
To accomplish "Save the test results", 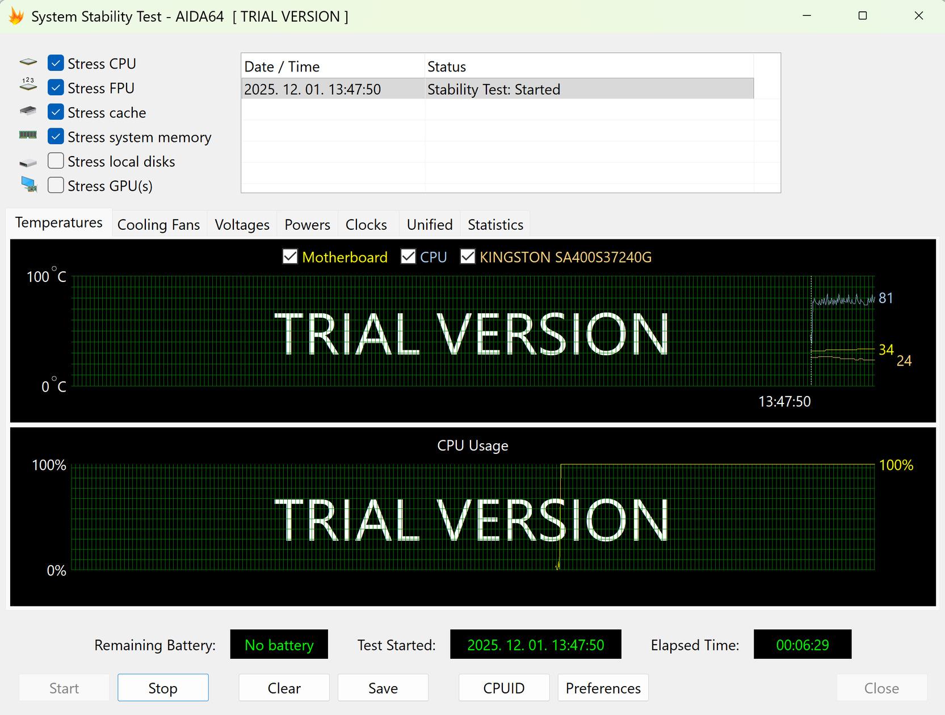I will point(383,688).
